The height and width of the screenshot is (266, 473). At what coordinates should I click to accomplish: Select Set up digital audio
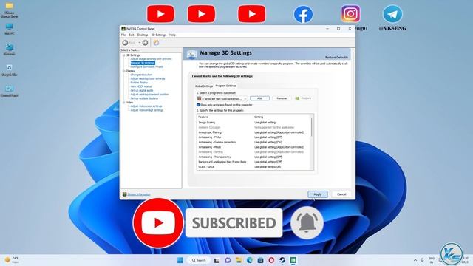click(x=142, y=90)
